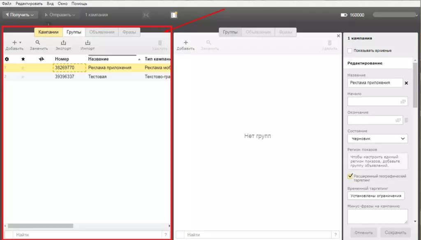Open the Получить dropdown button
Screen dimensions: 421x240
click(x=20, y=15)
